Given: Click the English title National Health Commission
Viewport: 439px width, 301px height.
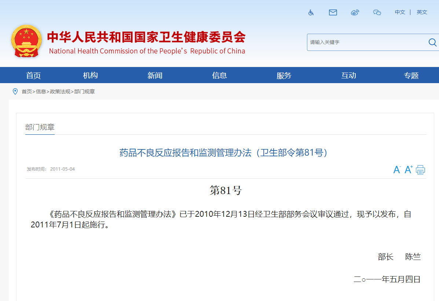Looking at the screenshot, I should point(147,51).
